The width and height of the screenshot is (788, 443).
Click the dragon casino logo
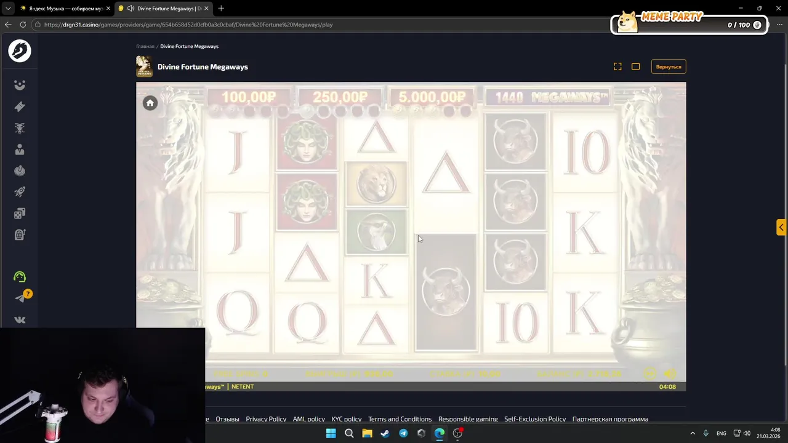point(20,50)
